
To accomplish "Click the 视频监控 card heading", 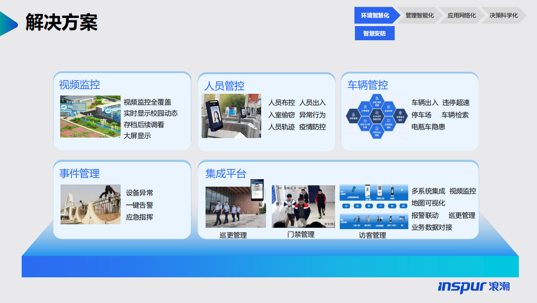I will (x=80, y=84).
